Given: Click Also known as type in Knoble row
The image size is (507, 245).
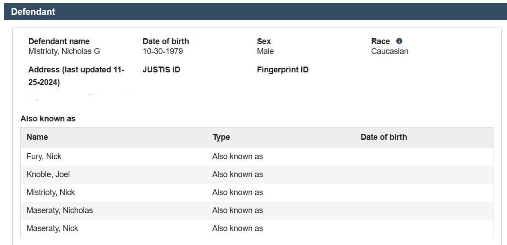Looking at the screenshot, I should (237, 174).
